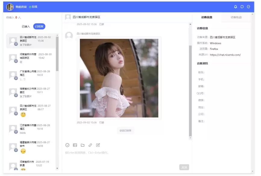Image resolution: width=261 pixels, height=176 pixels.
Task: Click the 会话已结束 status button
Action: tap(126, 131)
